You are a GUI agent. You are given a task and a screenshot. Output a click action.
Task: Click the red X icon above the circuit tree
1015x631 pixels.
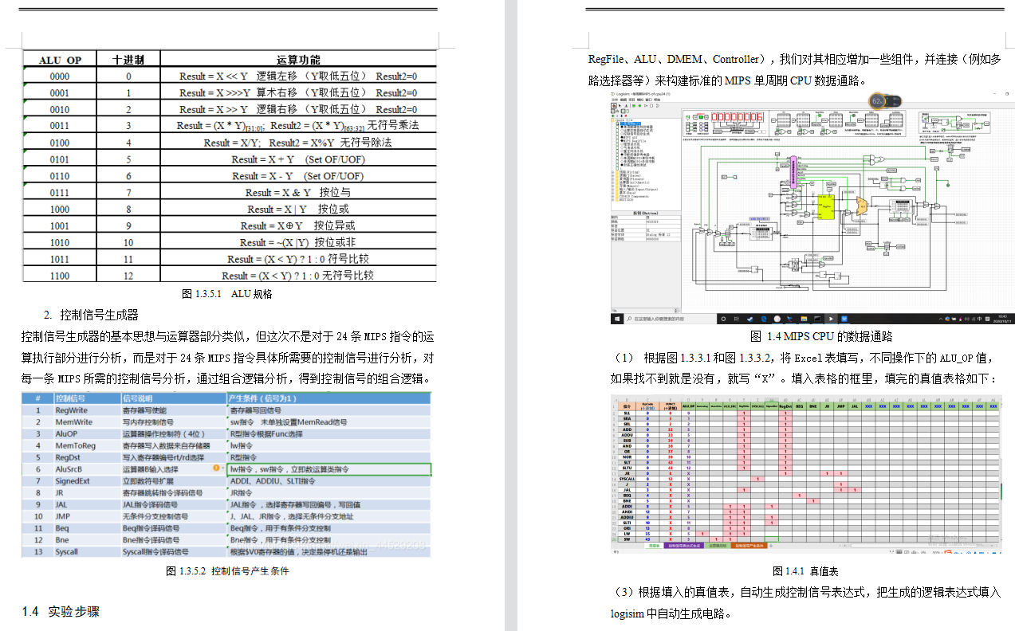click(626, 116)
